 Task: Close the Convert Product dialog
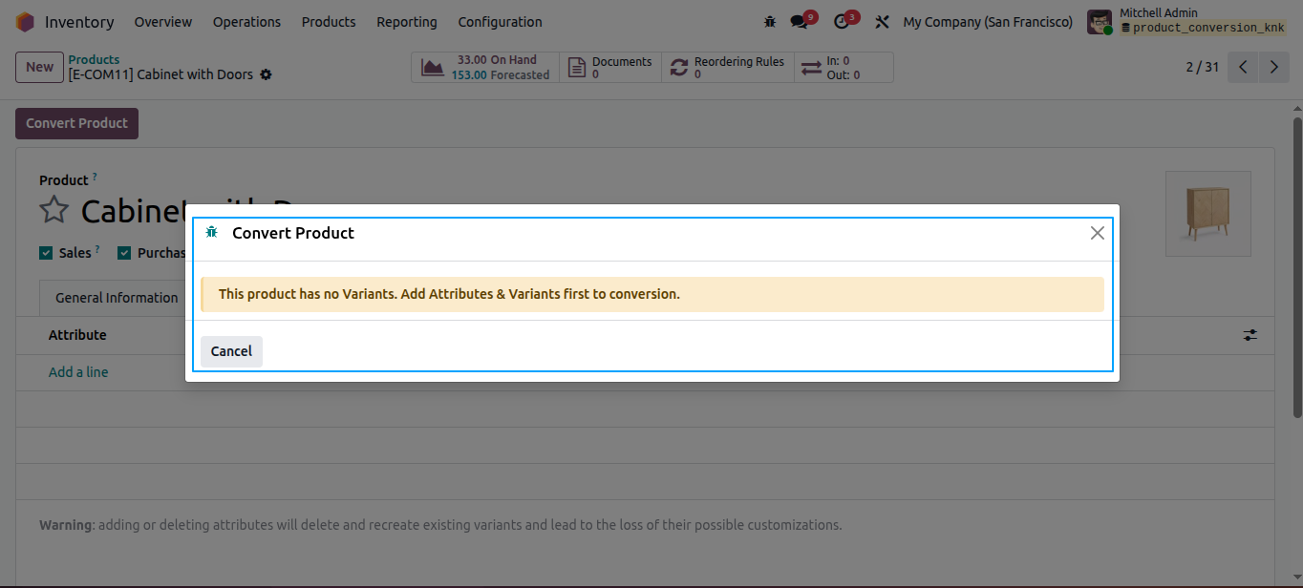coord(1098,233)
